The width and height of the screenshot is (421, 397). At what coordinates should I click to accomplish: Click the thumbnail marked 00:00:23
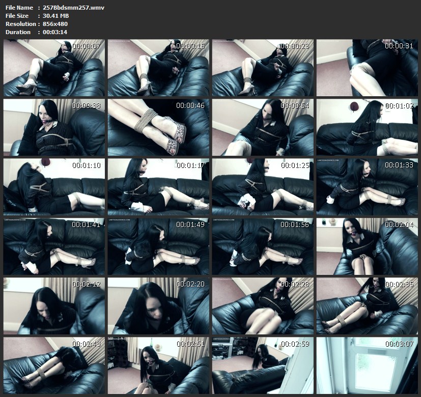(263, 68)
